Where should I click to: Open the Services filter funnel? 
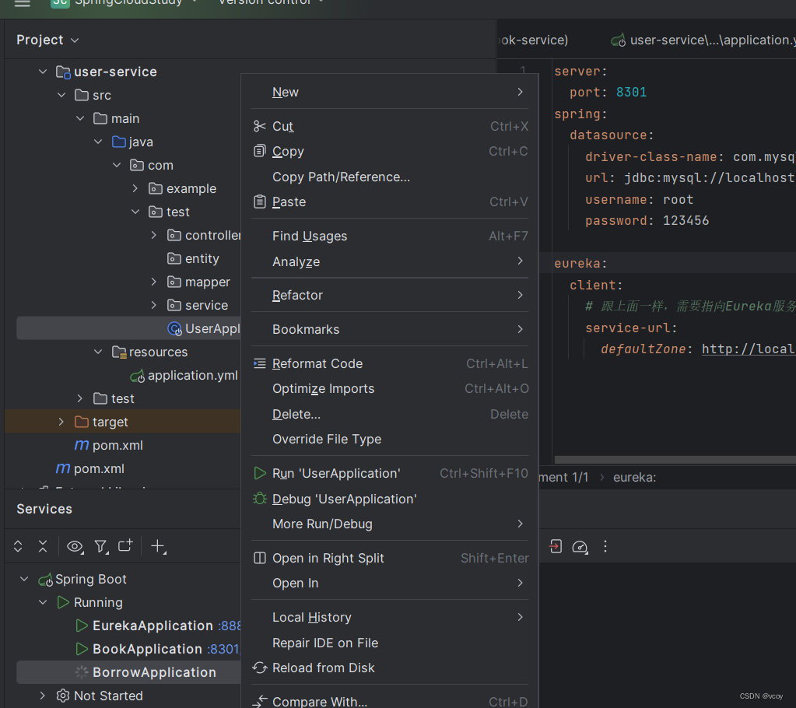point(101,546)
